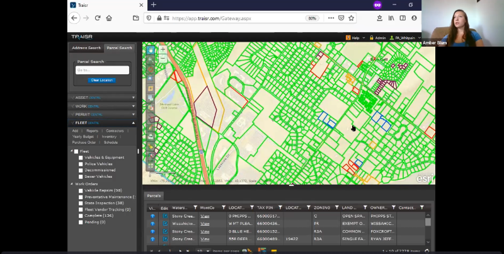
Task: Check the State Inspection (38) checkbox
Action: pyautogui.click(x=81, y=203)
